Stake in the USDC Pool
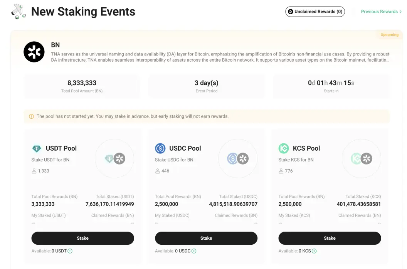 [x=206, y=238]
